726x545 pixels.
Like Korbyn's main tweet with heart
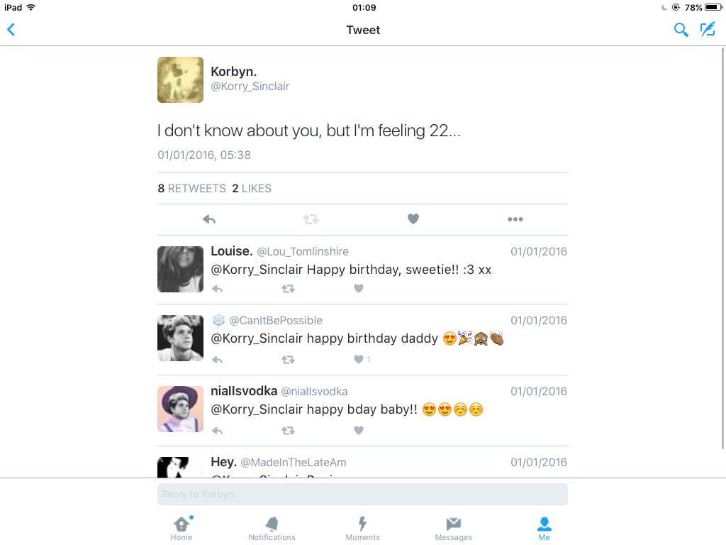pyautogui.click(x=413, y=219)
